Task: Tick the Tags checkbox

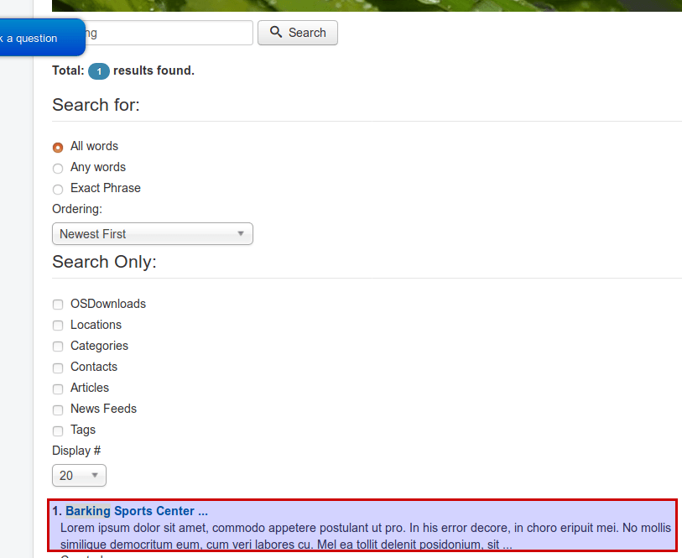Action: 58,430
